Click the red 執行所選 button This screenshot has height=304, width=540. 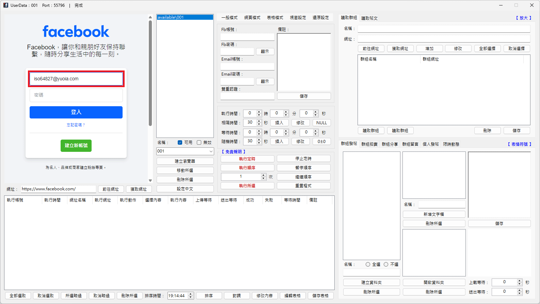(247, 186)
